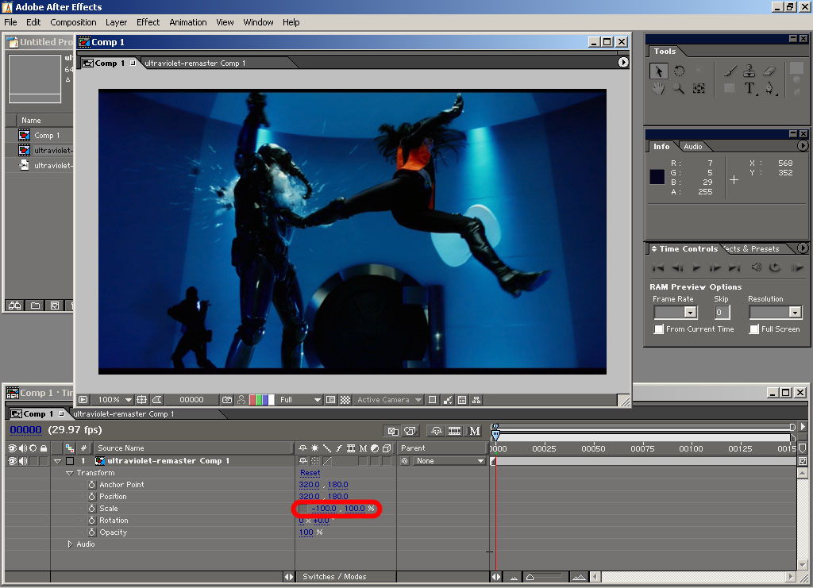The image size is (813, 588).
Task: Toggle Position stopwatch keyframing
Action: coord(92,497)
